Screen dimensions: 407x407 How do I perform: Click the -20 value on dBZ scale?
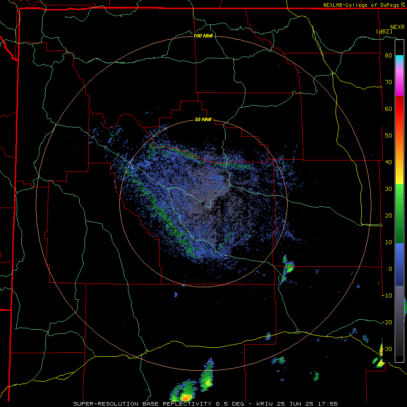click(387, 322)
